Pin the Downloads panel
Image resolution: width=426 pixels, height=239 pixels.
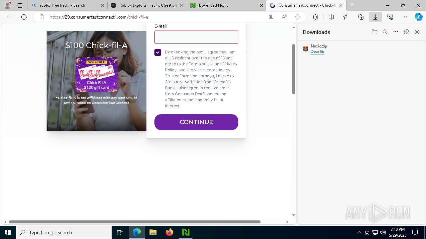(x=406, y=32)
